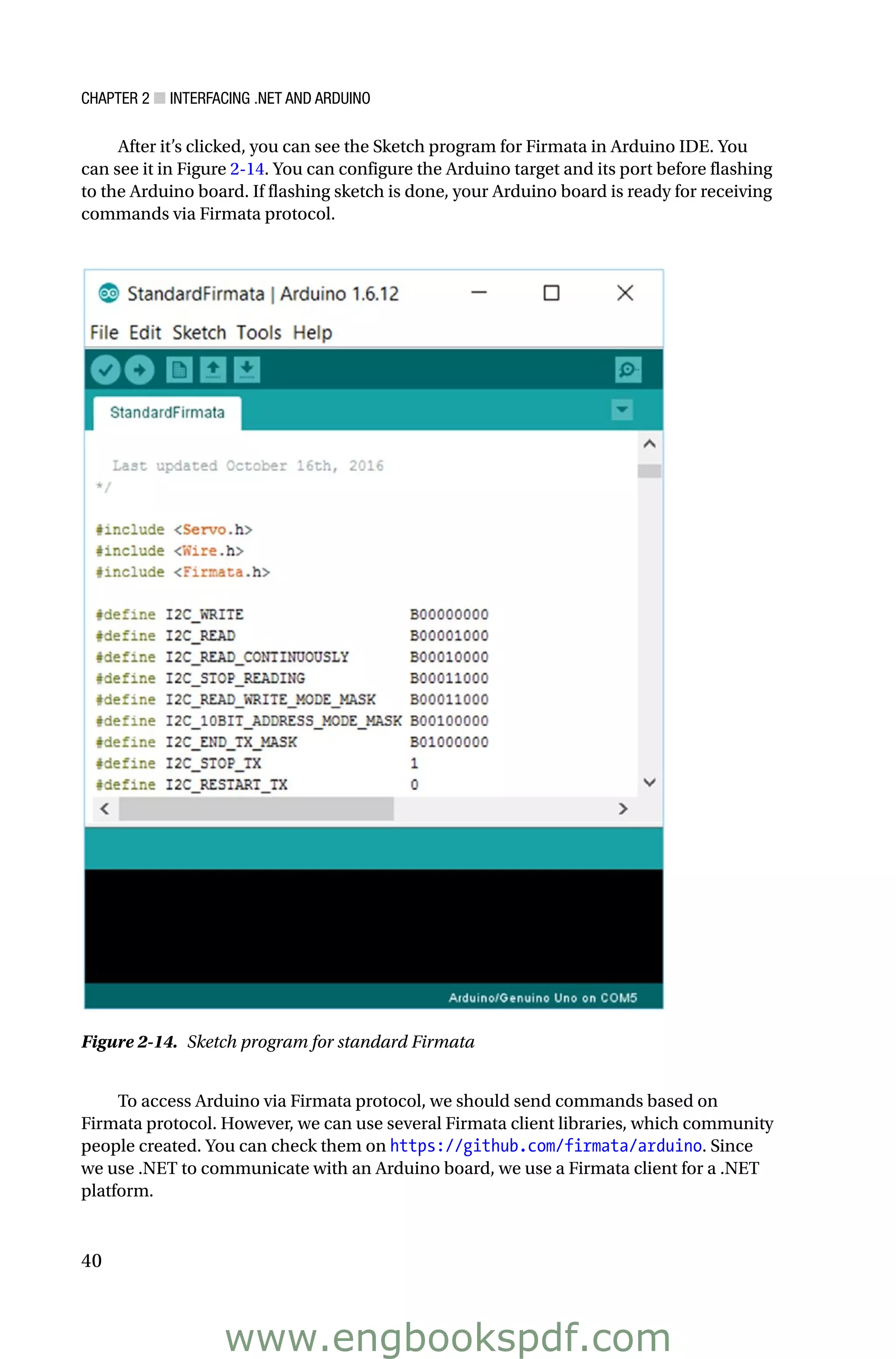Click the Save sketch down-arrow icon
Screen dimensions: 896x1359
tap(247, 370)
